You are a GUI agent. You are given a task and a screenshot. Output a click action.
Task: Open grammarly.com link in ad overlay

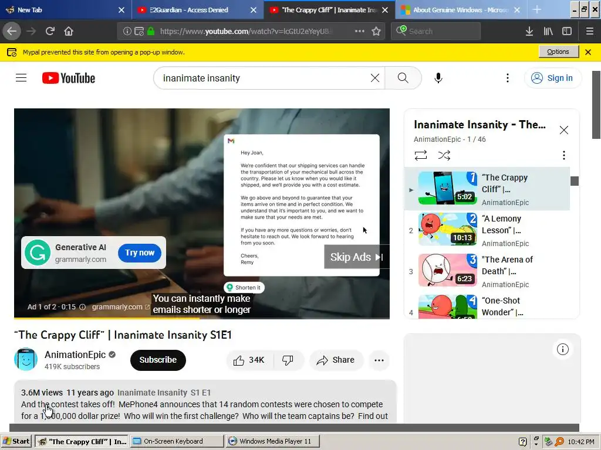tap(120, 307)
